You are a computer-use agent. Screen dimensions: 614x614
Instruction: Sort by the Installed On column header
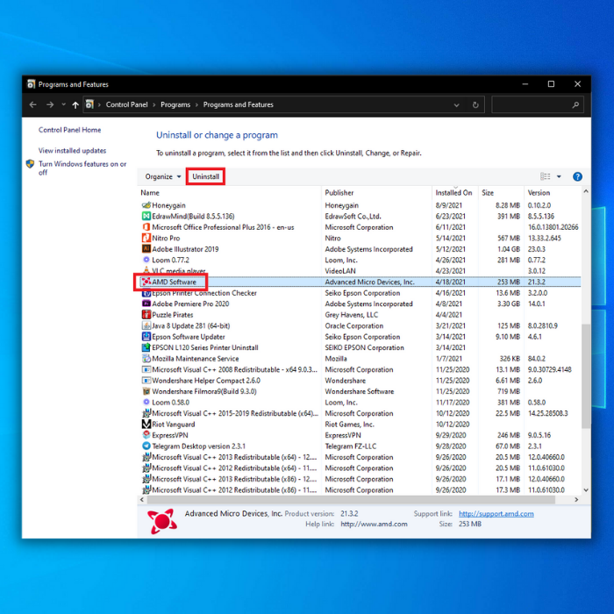(x=455, y=193)
